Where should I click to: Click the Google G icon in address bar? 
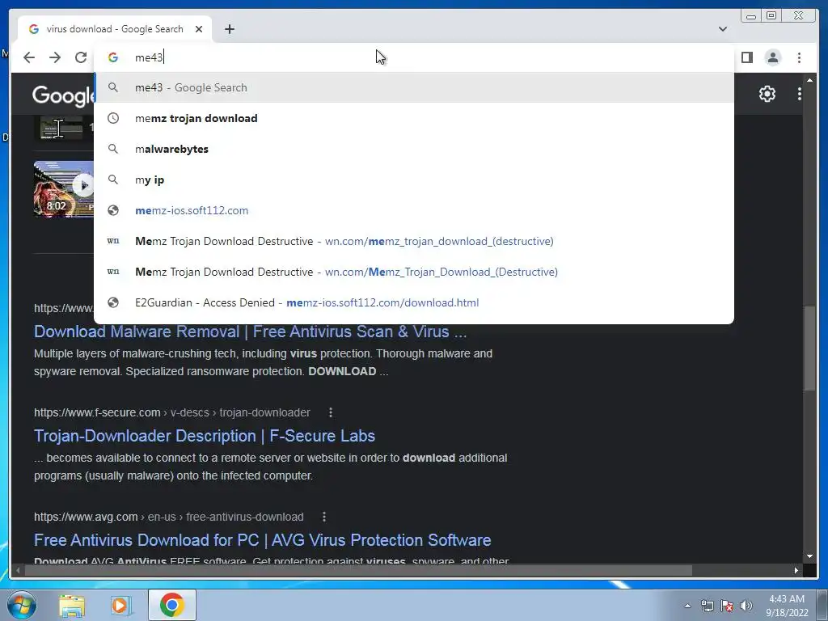pyautogui.click(x=113, y=57)
